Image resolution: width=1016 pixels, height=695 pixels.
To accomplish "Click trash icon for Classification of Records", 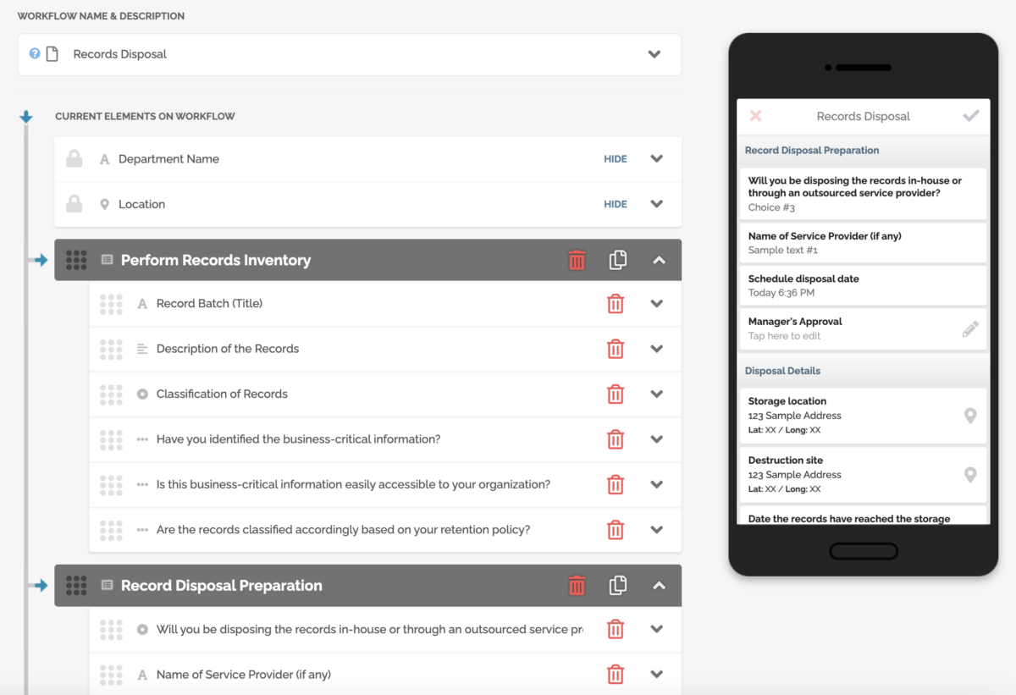I will pos(616,394).
